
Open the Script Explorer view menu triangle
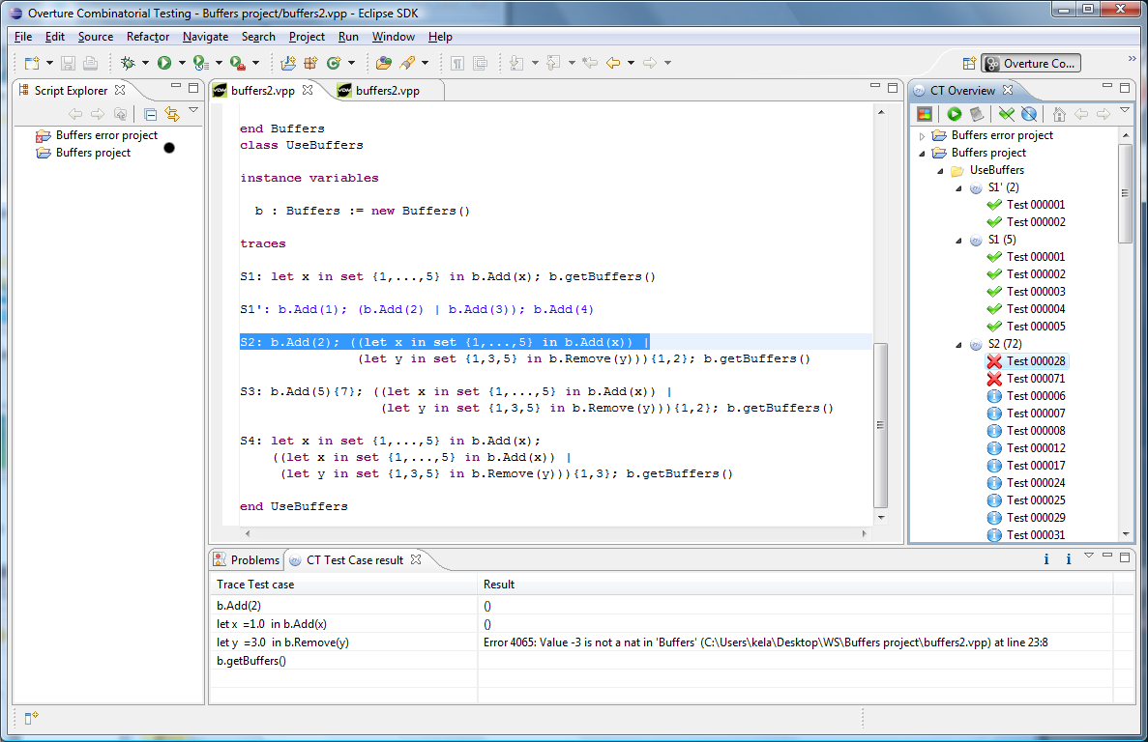coord(193,110)
